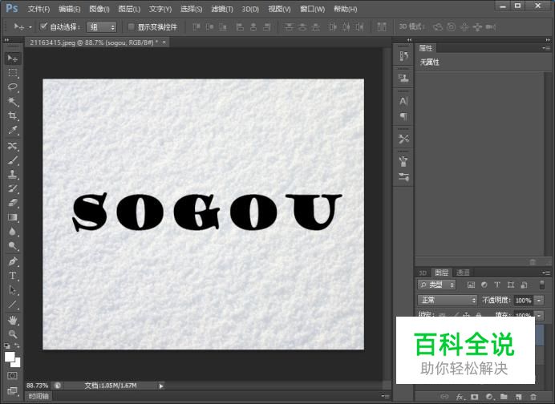
Task: Open the Character panel icon
Action: pos(403,101)
